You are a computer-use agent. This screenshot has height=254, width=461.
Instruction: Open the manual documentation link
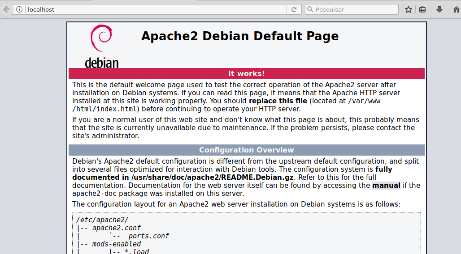pos(386,186)
